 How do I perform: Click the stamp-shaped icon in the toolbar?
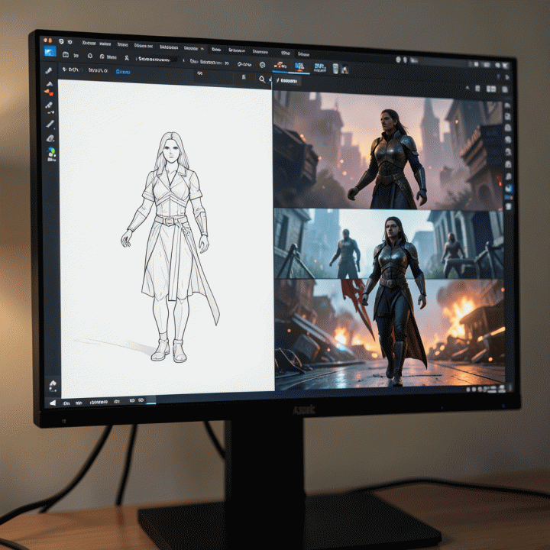coord(127,58)
